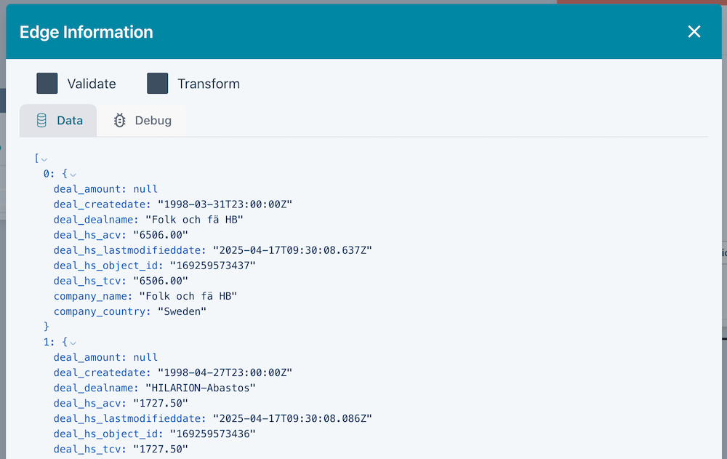This screenshot has height=459, width=727.
Task: Collapse the root array chevron
Action: (44, 159)
